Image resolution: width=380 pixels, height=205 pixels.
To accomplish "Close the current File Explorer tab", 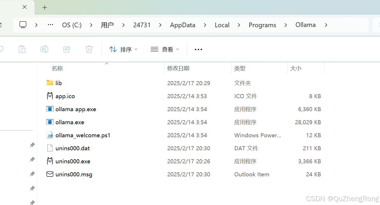I will point(25,7).
